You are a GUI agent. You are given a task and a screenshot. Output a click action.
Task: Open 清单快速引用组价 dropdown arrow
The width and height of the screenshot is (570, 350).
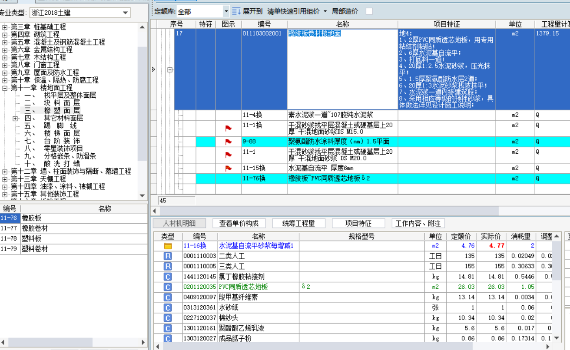point(325,11)
